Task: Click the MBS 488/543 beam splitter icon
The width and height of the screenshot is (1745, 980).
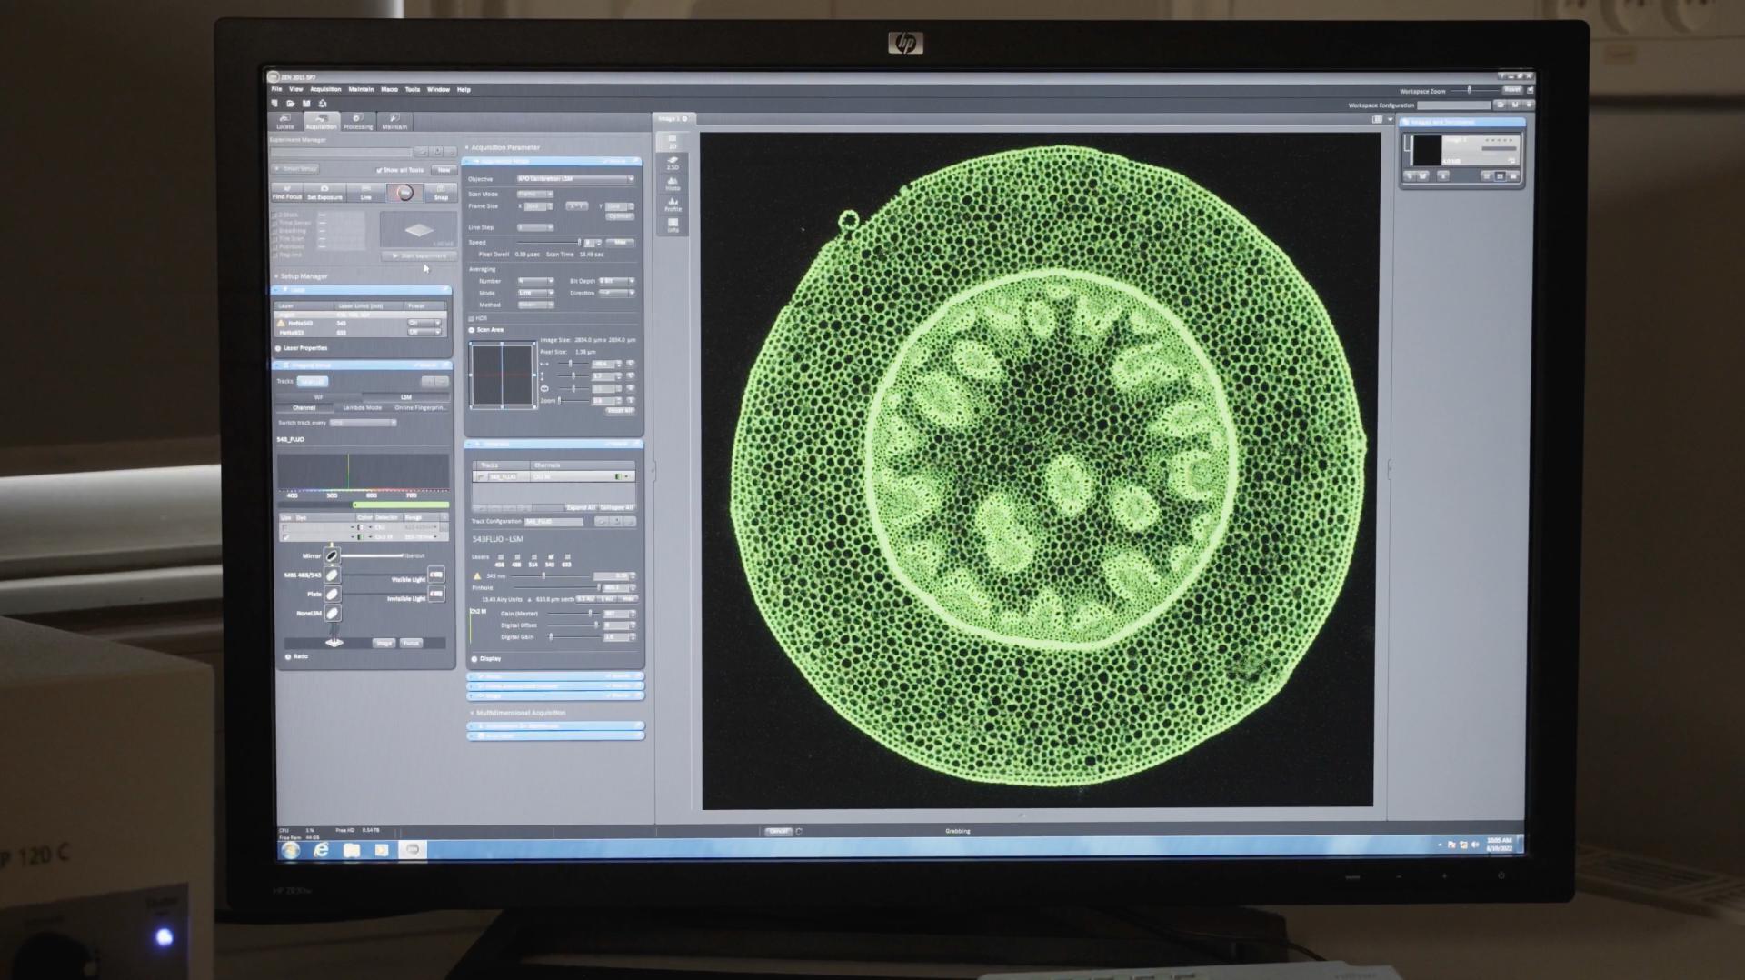Action: point(332,575)
